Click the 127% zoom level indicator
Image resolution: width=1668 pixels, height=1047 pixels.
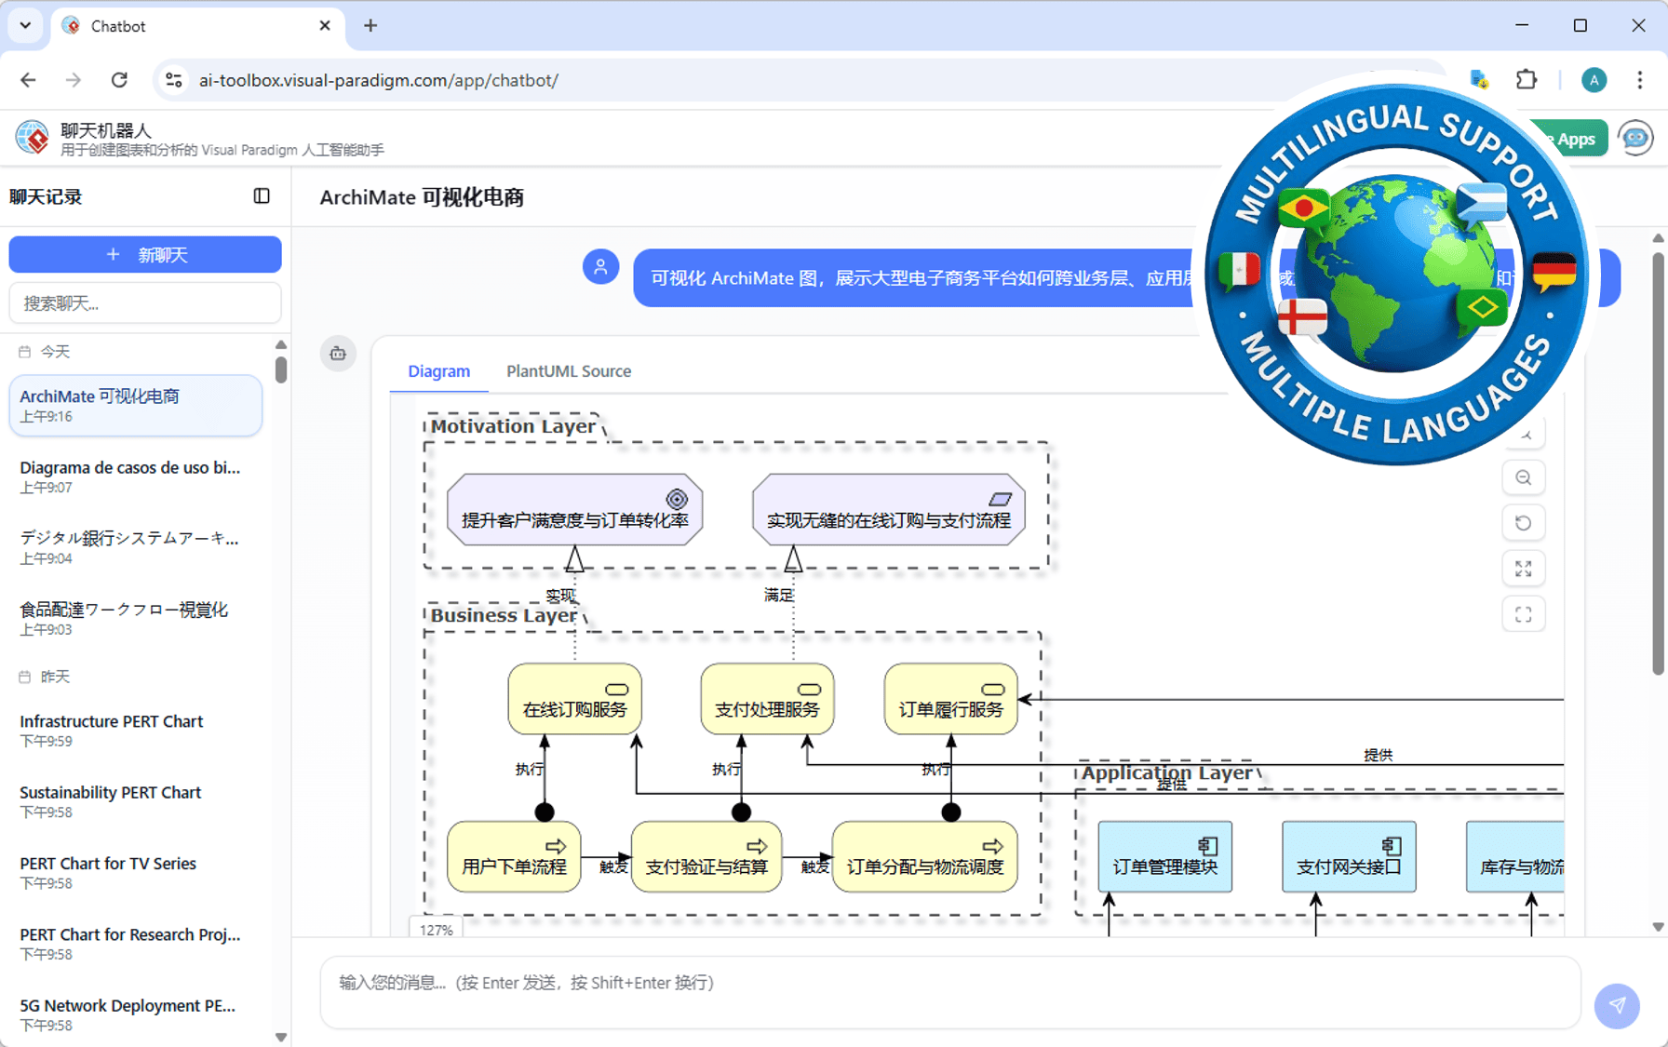pos(435,929)
